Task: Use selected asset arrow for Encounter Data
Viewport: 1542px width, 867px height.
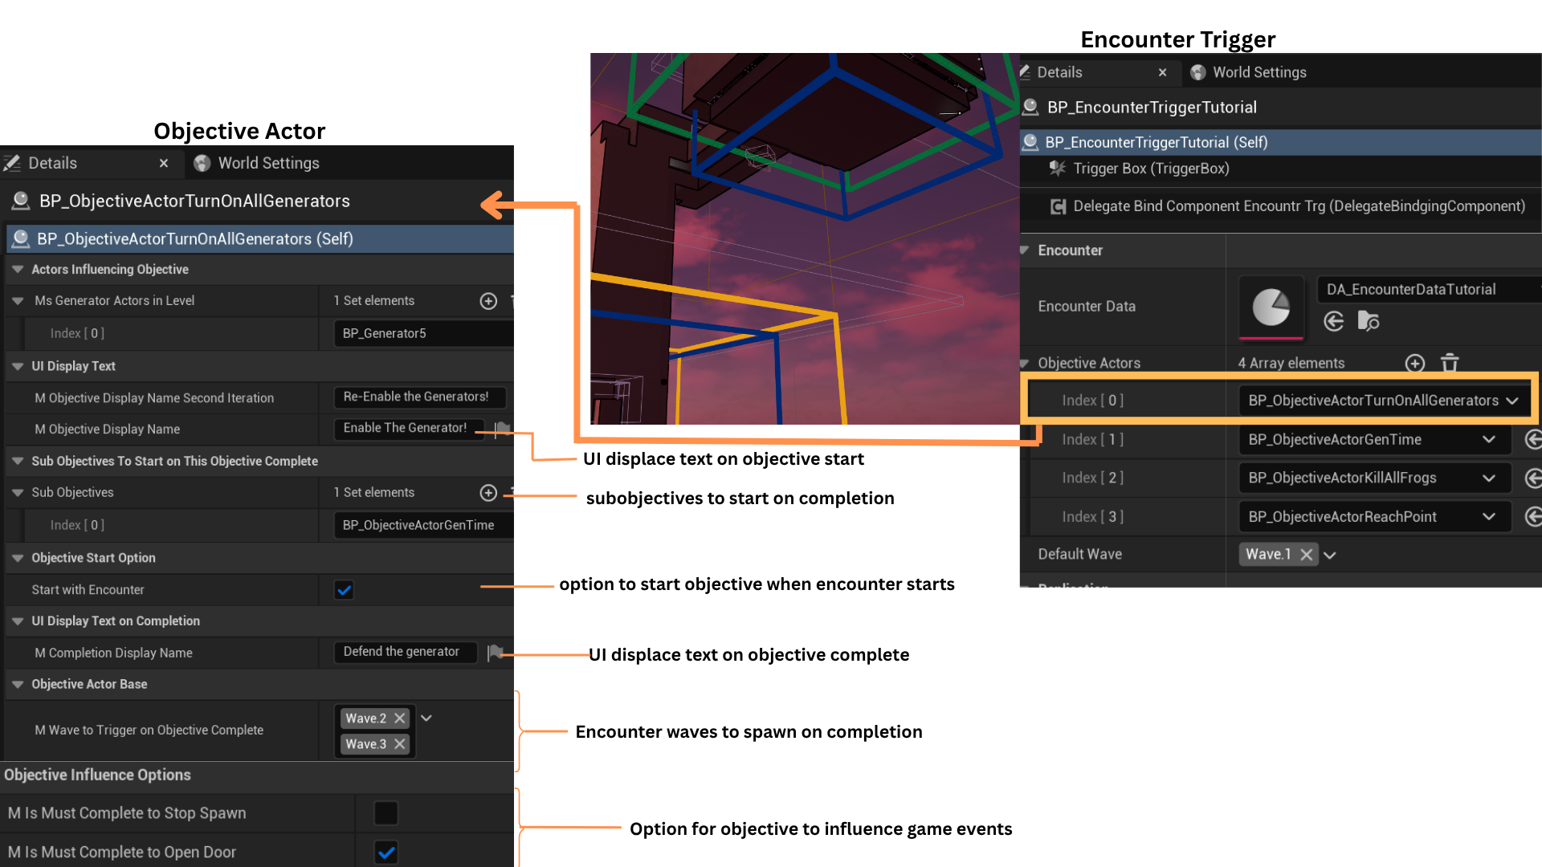Action: pyautogui.click(x=1334, y=322)
